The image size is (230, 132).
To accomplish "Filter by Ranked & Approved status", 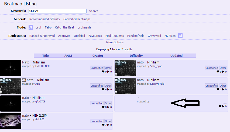I will (x=42, y=36).
